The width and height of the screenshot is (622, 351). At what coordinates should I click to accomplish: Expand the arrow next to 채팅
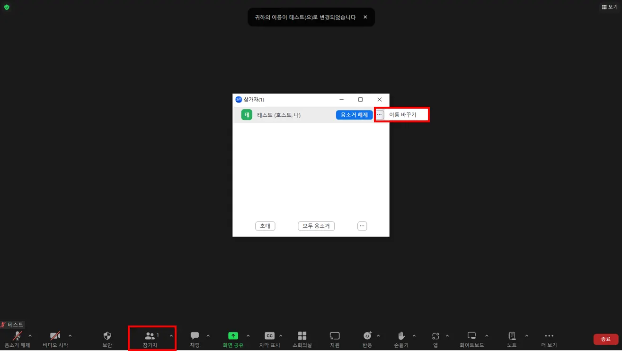pyautogui.click(x=208, y=336)
